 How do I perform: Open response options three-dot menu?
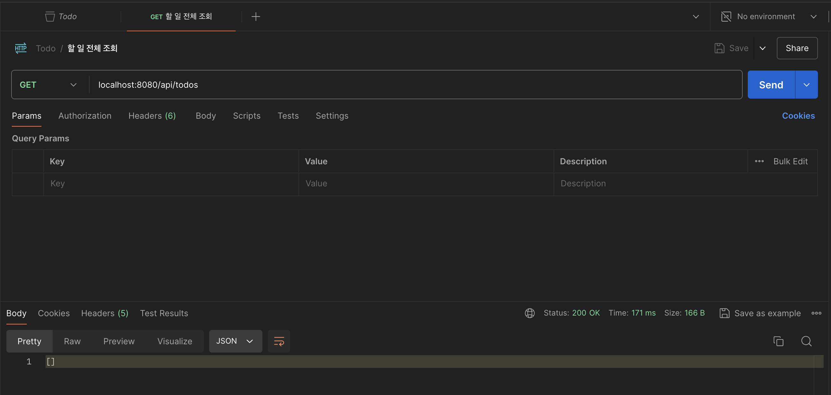point(816,313)
